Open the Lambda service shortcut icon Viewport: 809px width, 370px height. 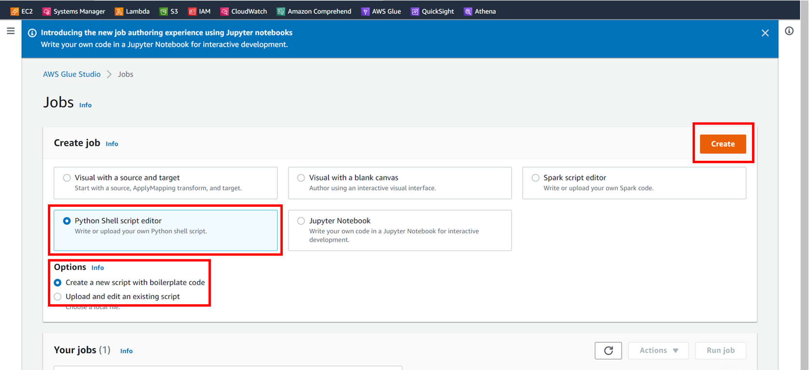coord(119,11)
